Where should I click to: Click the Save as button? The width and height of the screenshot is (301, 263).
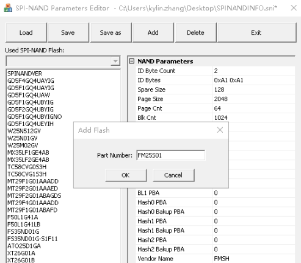[111, 33]
